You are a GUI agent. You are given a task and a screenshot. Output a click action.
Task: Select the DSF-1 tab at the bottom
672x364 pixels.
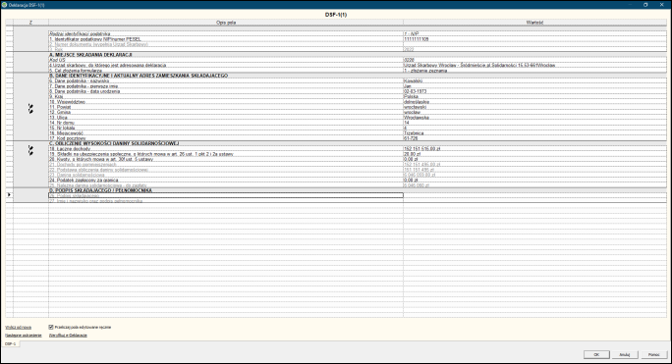(x=10, y=343)
